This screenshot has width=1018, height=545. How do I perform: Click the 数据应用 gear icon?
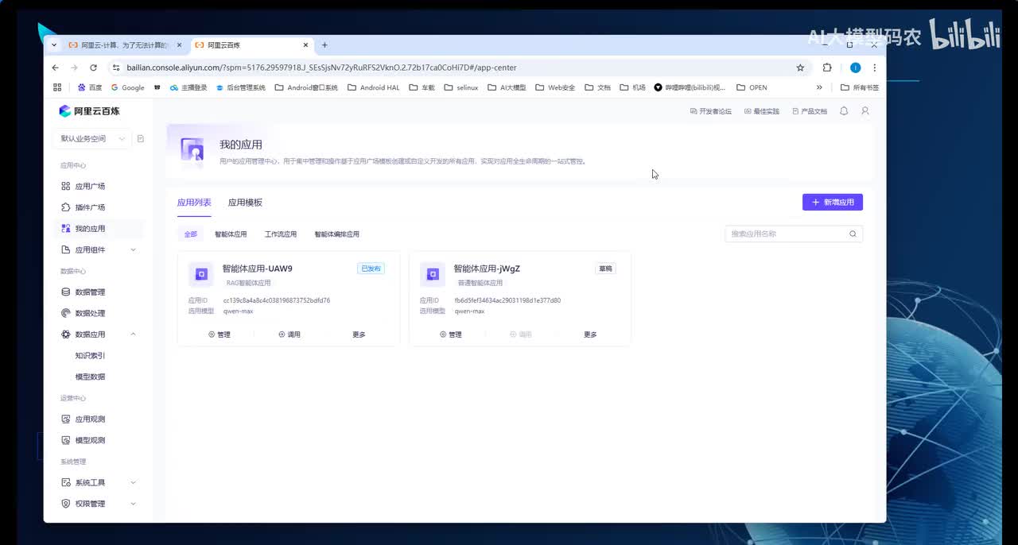tap(66, 334)
